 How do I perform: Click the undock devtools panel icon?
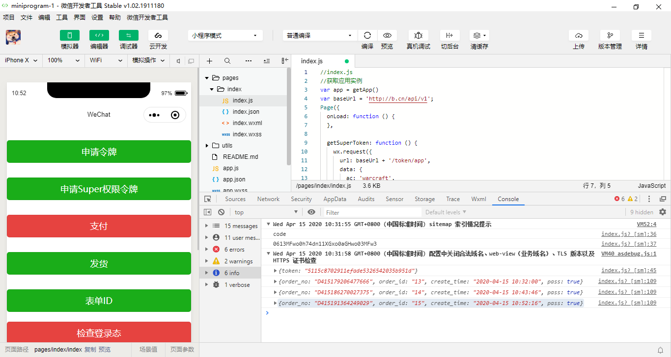(663, 199)
